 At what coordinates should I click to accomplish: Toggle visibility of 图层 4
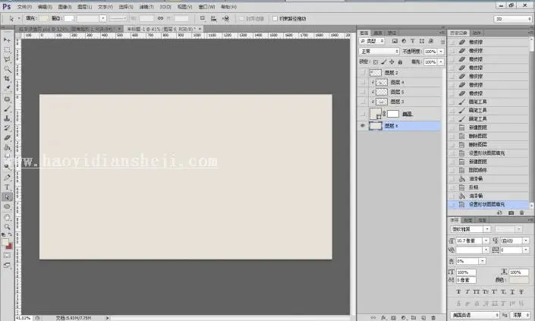[x=363, y=82]
